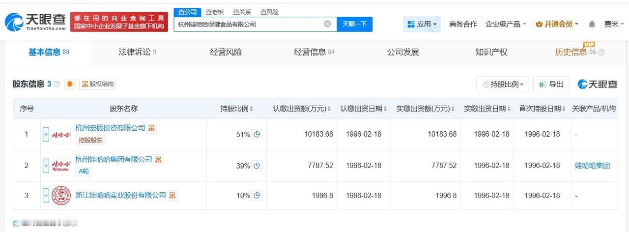This screenshot has height=232, width=629.
Task: Click pie chart icon next to 51%
Action: [257, 134]
